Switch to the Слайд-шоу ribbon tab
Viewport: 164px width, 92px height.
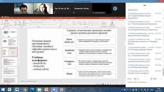(36, 20)
